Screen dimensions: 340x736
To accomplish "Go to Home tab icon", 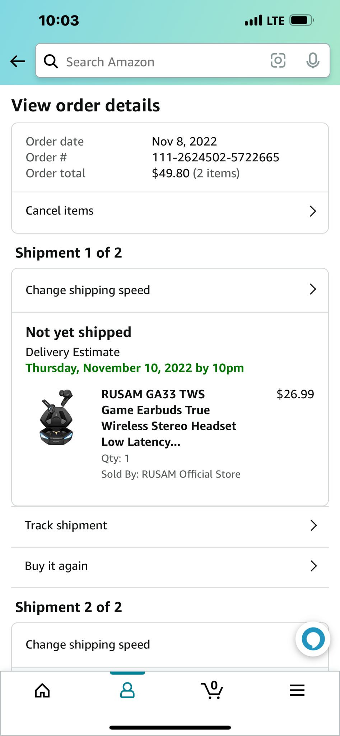I will pos(42,690).
